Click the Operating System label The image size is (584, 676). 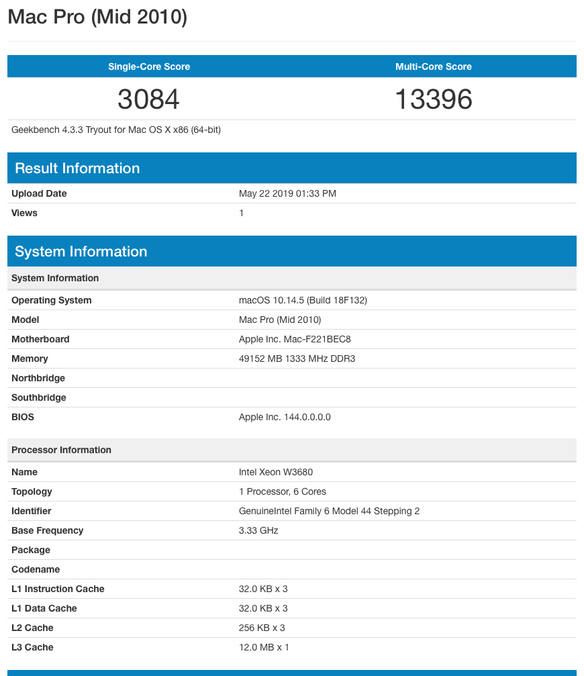(x=51, y=301)
